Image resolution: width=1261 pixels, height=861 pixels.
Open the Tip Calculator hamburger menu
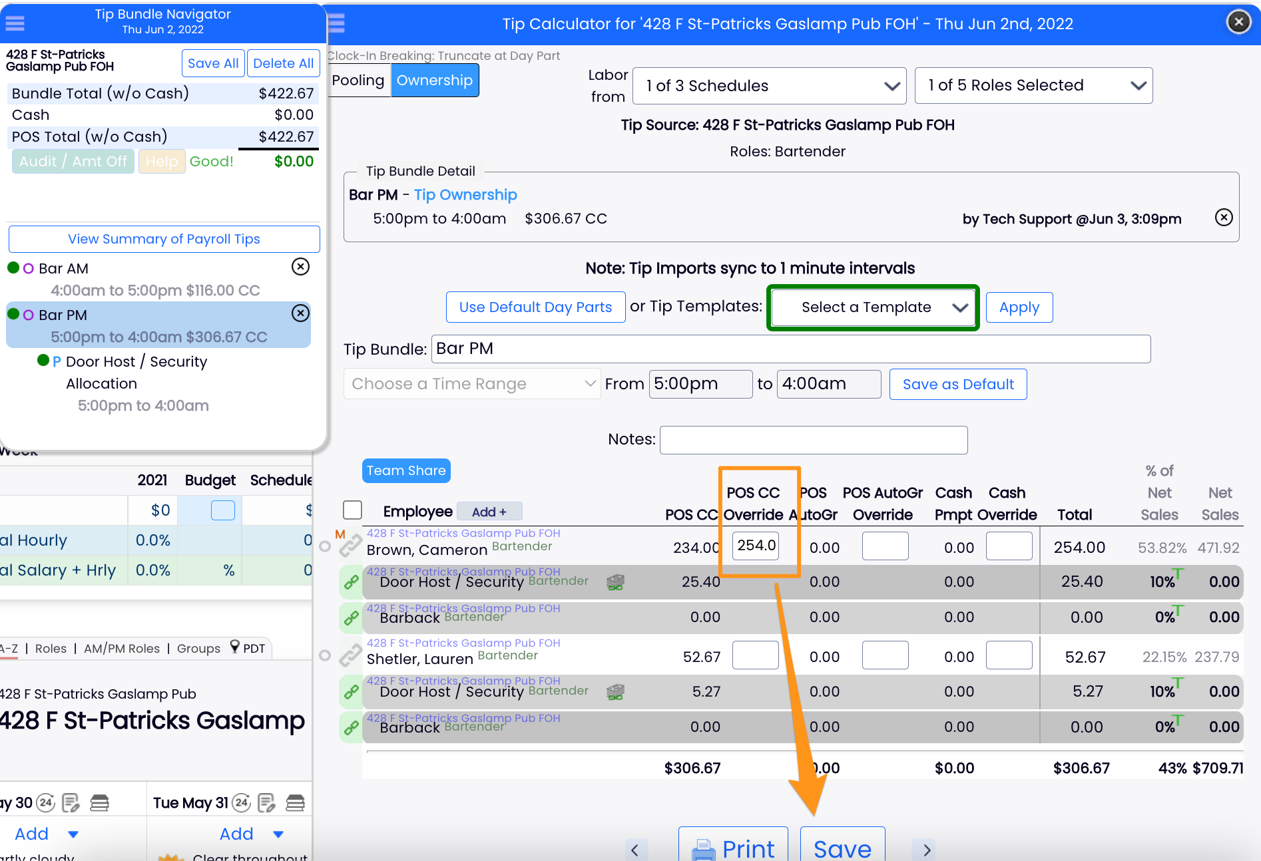tap(336, 23)
